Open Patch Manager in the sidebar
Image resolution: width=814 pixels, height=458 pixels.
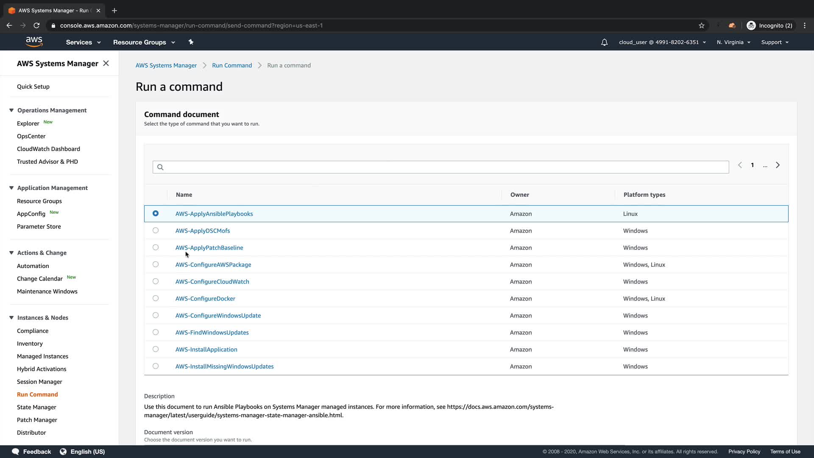click(x=37, y=420)
